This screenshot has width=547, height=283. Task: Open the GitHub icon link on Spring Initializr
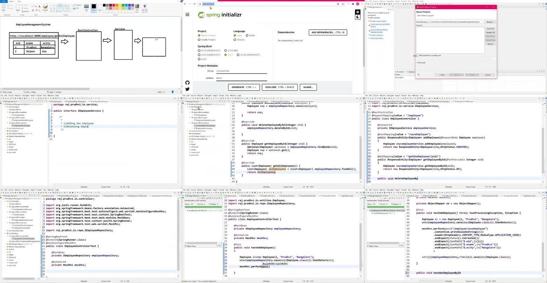pyautogui.click(x=187, y=82)
